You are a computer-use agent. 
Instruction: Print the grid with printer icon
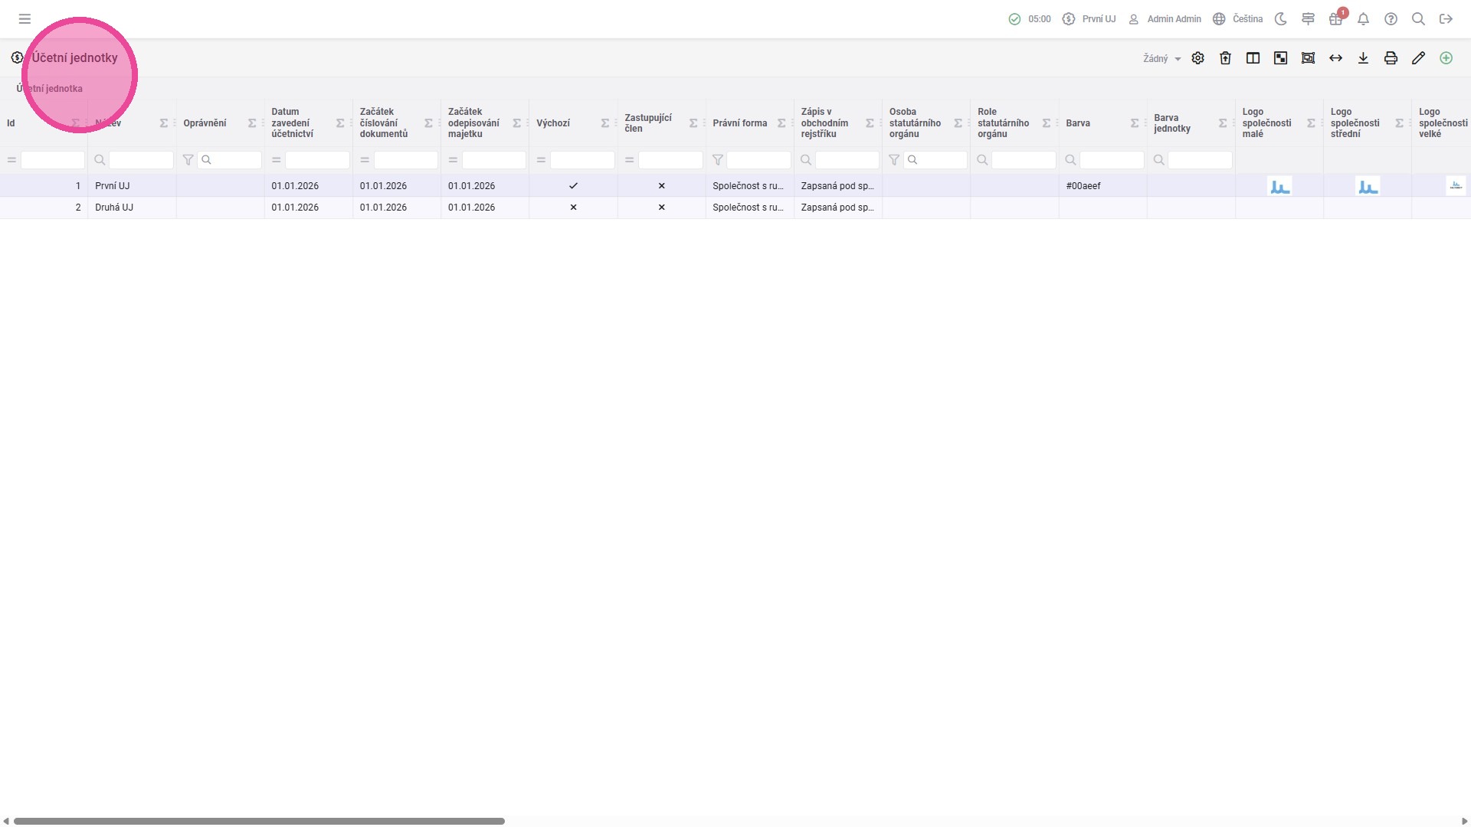pyautogui.click(x=1391, y=58)
